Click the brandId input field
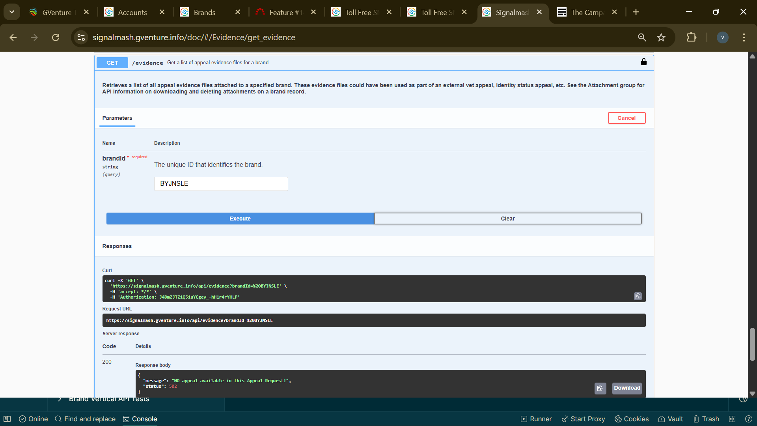The image size is (757, 426). pyautogui.click(x=221, y=184)
